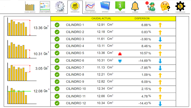Toggle the green check for Cilindro 12
Screen dimensions: 191x108
57,103
